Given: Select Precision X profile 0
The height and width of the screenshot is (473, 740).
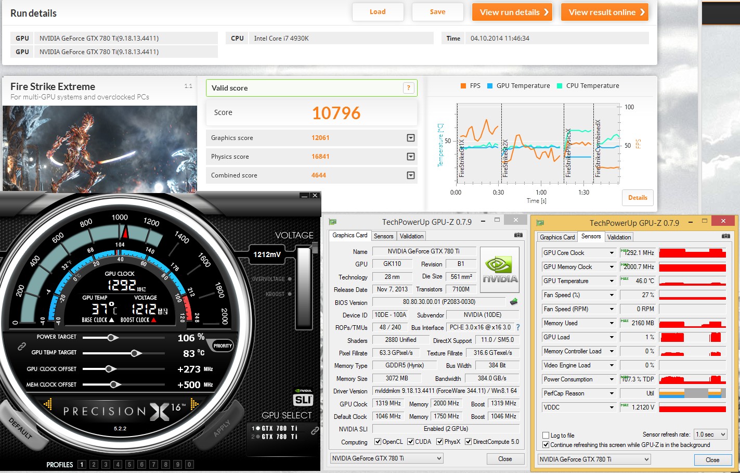Looking at the screenshot, I should pos(189,465).
